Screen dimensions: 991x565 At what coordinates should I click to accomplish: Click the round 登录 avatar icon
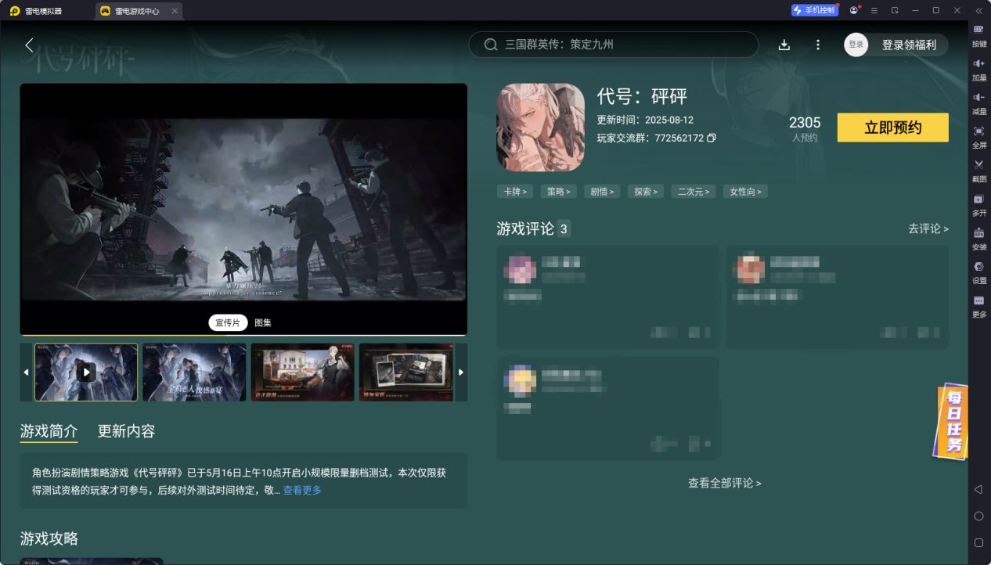[x=856, y=45]
